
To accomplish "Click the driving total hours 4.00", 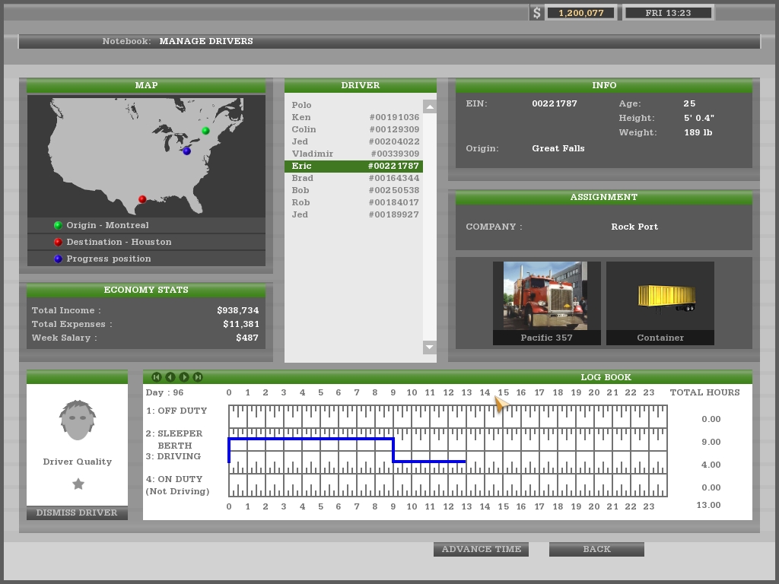I will click(x=711, y=465).
